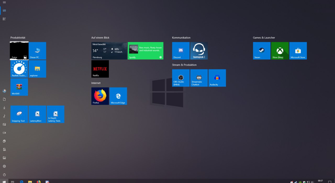
Task: Open Discord from the taskbar
Action: click(x=47, y=182)
